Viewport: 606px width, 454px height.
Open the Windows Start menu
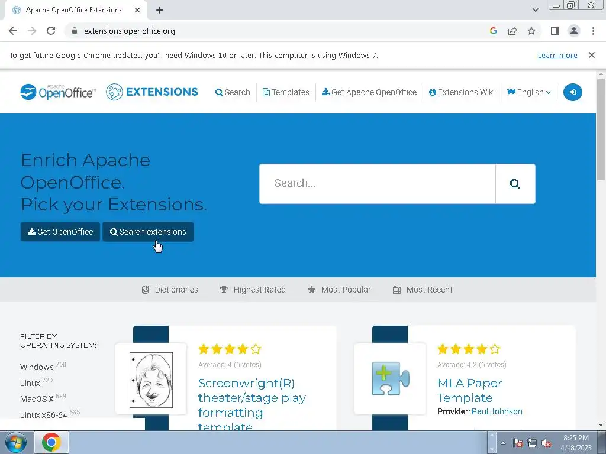15,442
